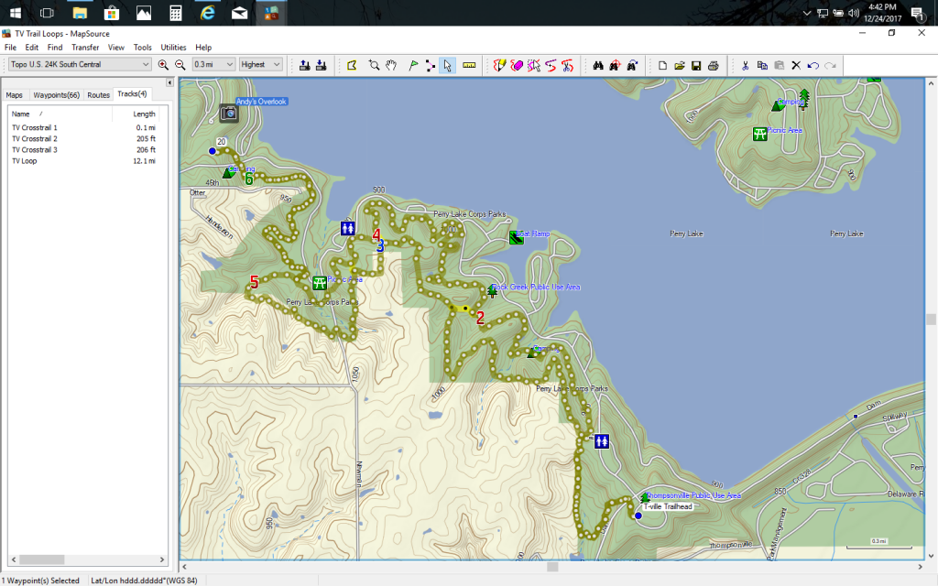Image resolution: width=938 pixels, height=586 pixels.
Task: Collapse the left data panel arrow
Action: pos(169,82)
